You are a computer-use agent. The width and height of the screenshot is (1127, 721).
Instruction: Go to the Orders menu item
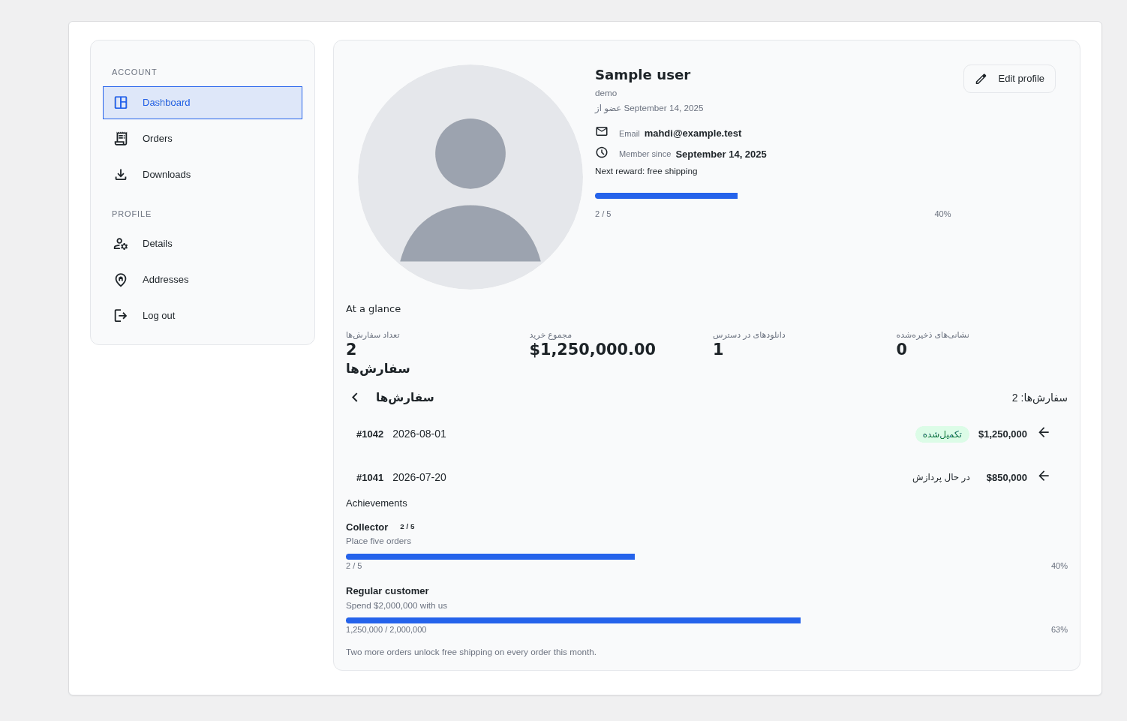pyautogui.click(x=203, y=139)
